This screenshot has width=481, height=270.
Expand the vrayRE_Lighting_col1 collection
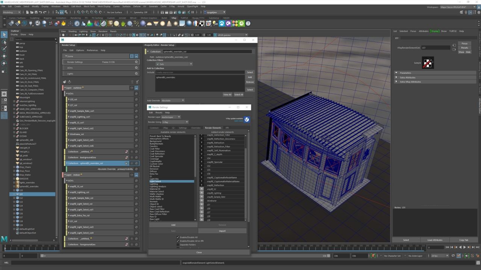pyautogui.click(x=68, y=117)
